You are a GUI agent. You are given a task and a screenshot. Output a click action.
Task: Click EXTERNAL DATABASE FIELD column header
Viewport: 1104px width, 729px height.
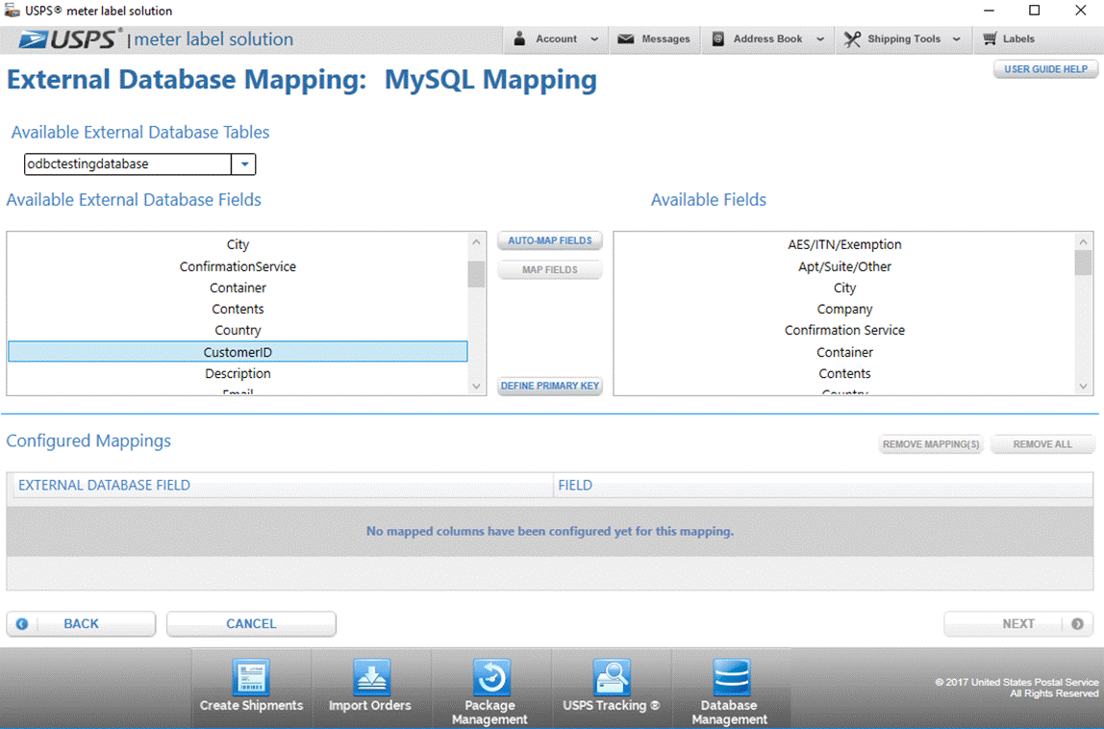[x=283, y=486]
